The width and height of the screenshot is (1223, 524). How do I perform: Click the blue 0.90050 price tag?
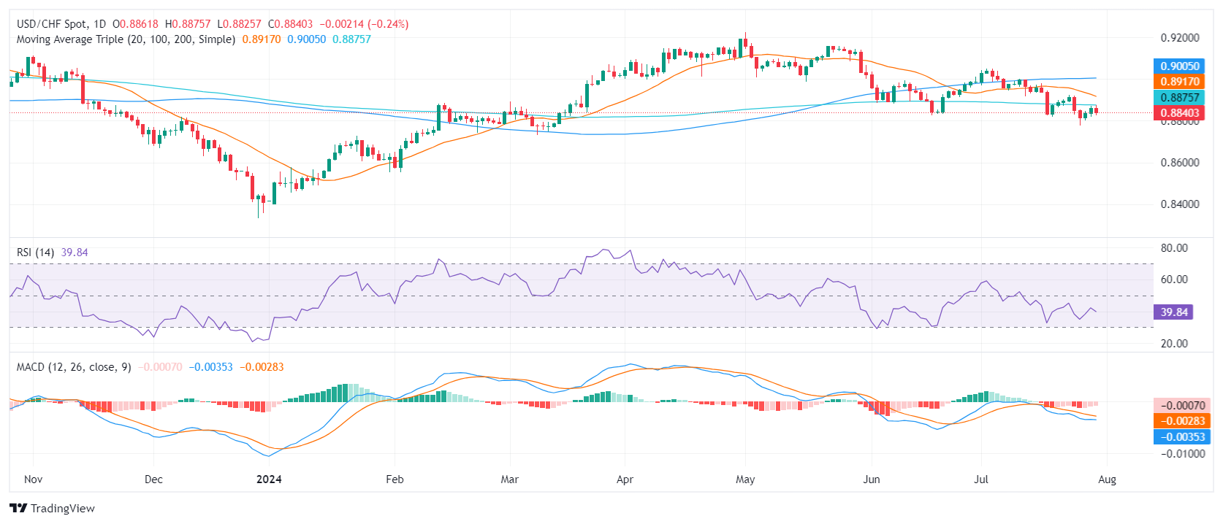pyautogui.click(x=1179, y=66)
